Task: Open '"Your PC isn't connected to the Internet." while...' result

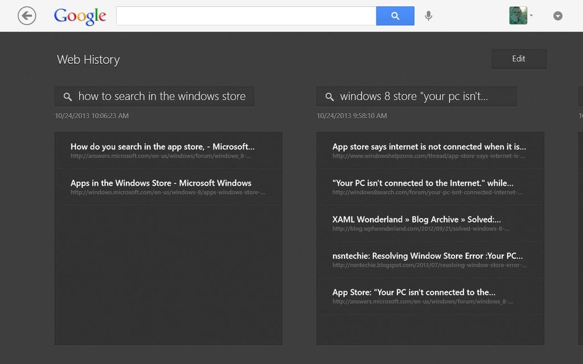Action: tap(430, 187)
